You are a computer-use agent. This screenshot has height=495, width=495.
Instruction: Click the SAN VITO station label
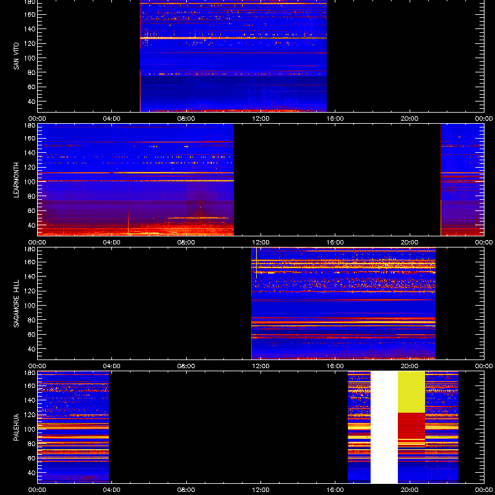pos(16,56)
